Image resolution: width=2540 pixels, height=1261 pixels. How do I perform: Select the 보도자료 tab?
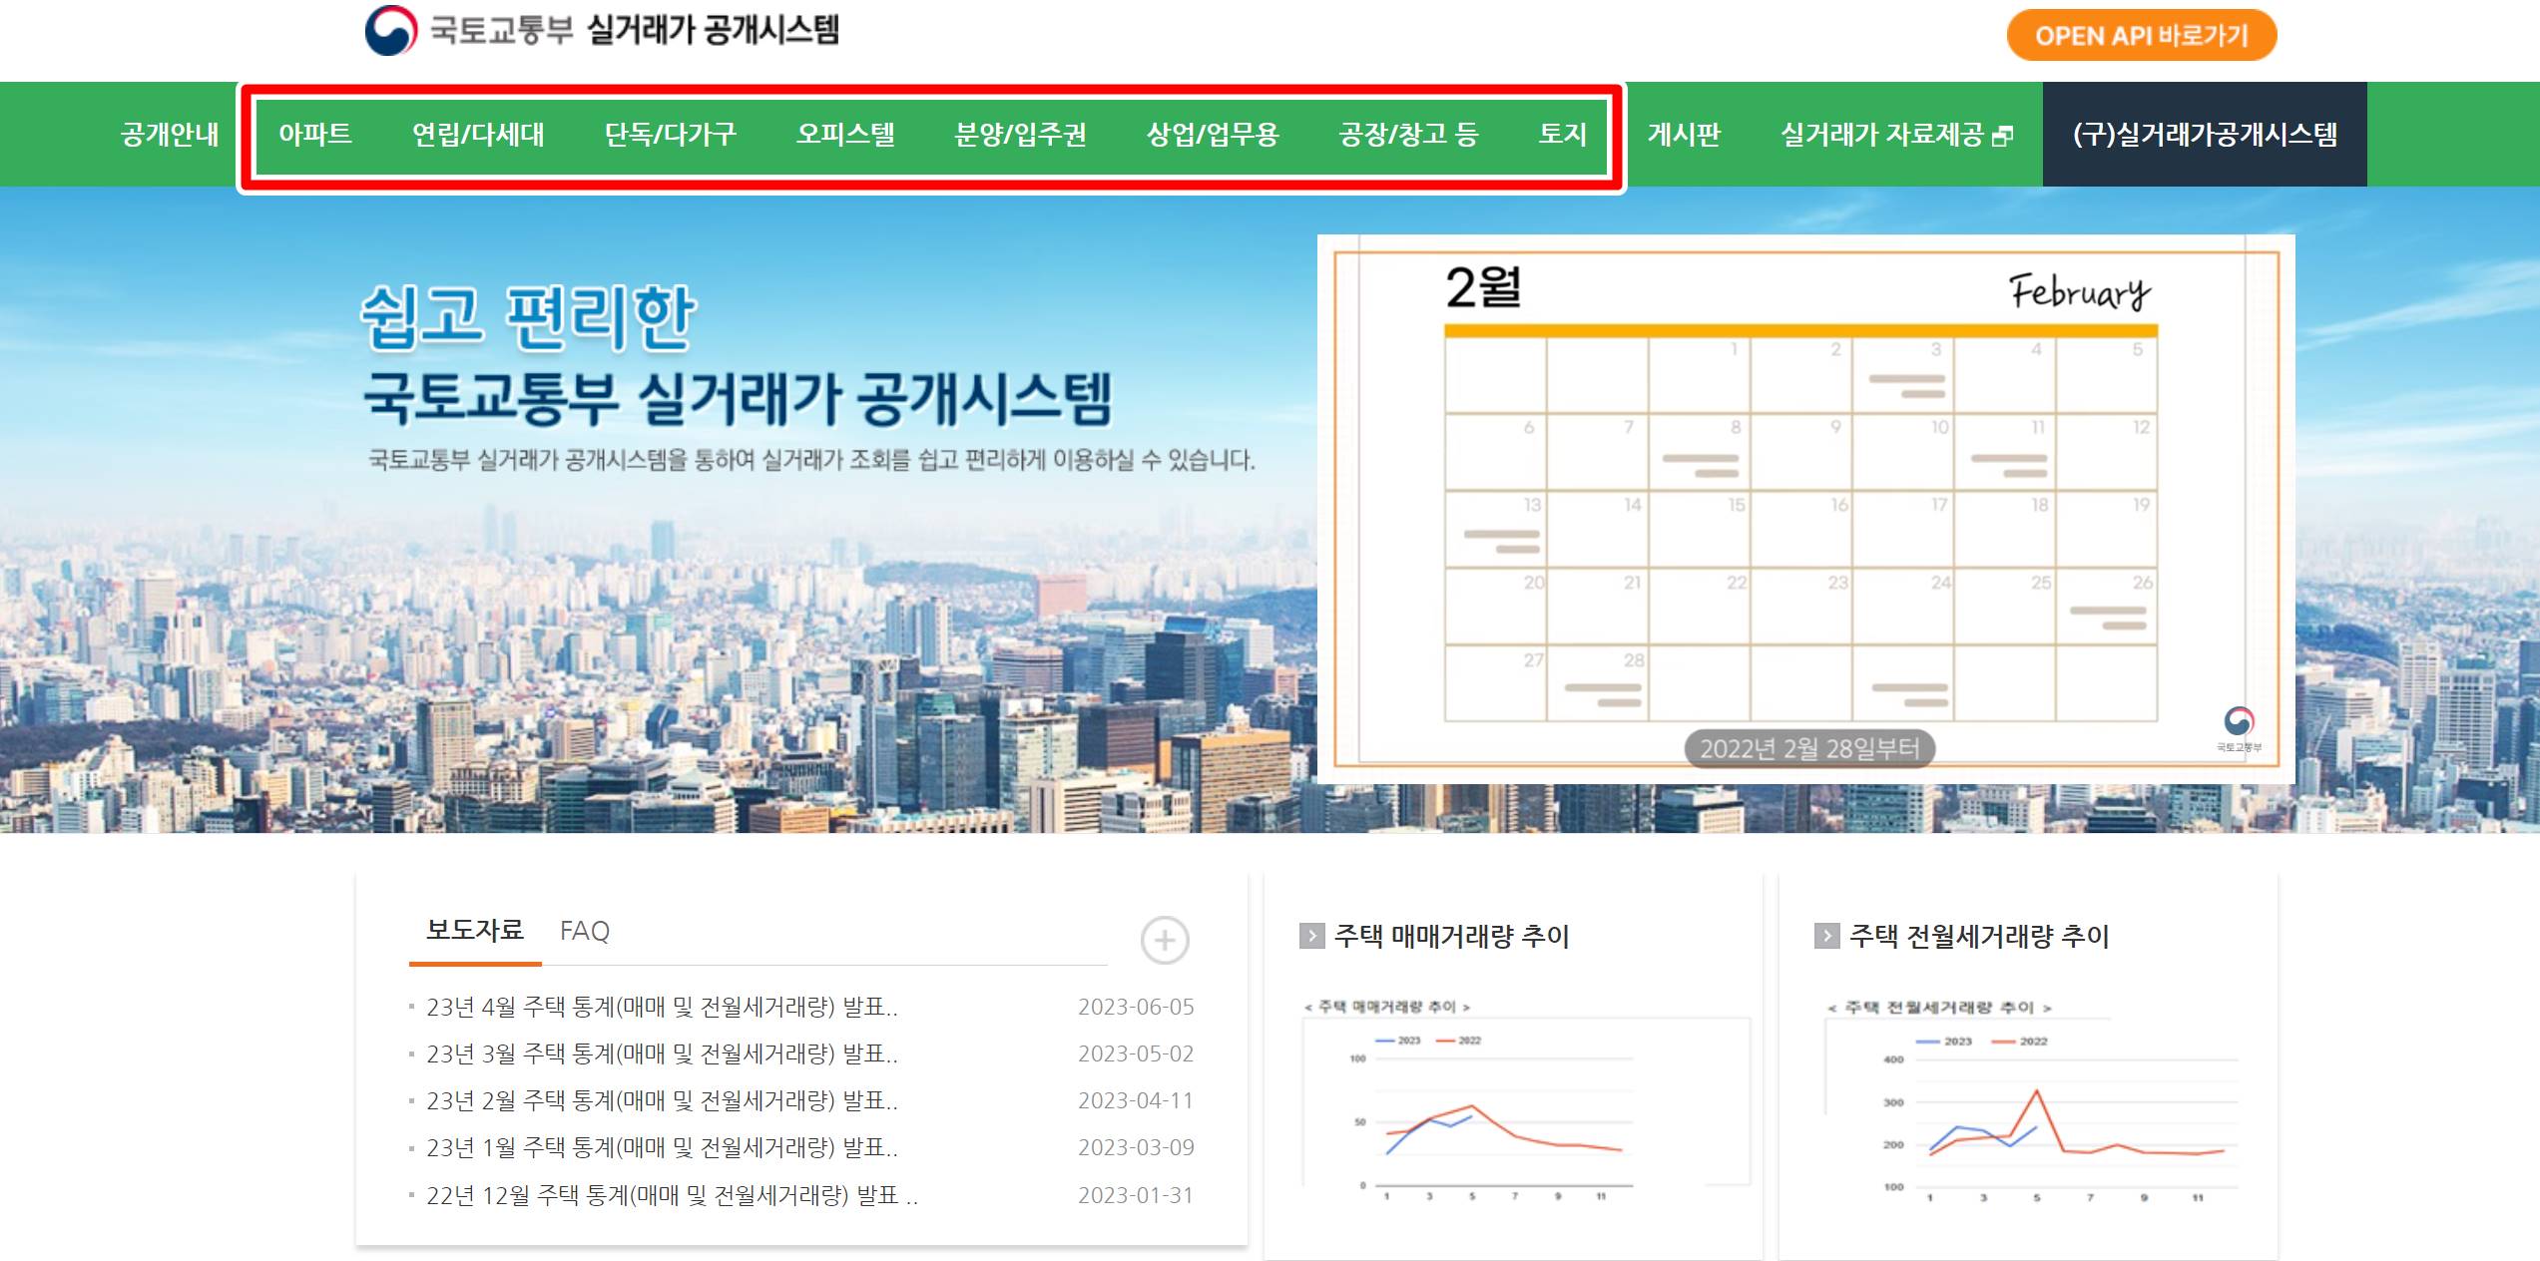(x=474, y=931)
